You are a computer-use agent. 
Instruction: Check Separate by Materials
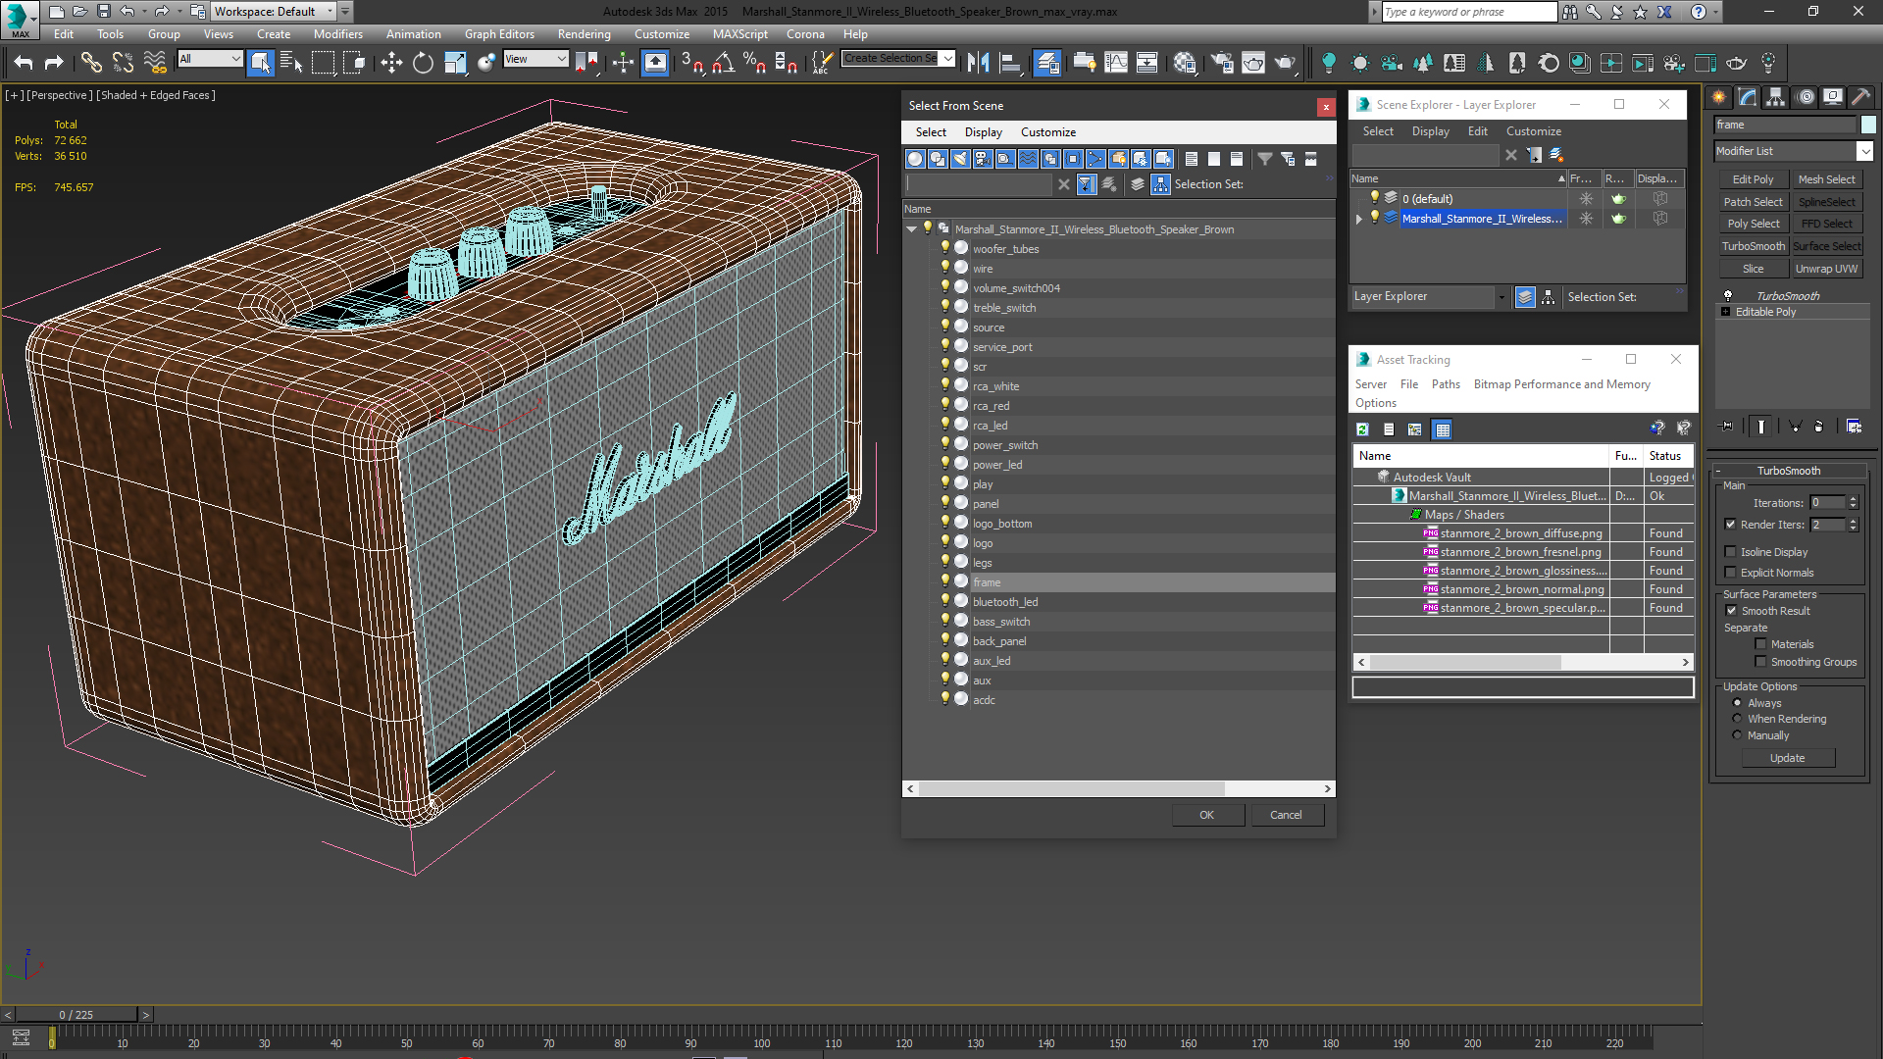tap(1761, 644)
